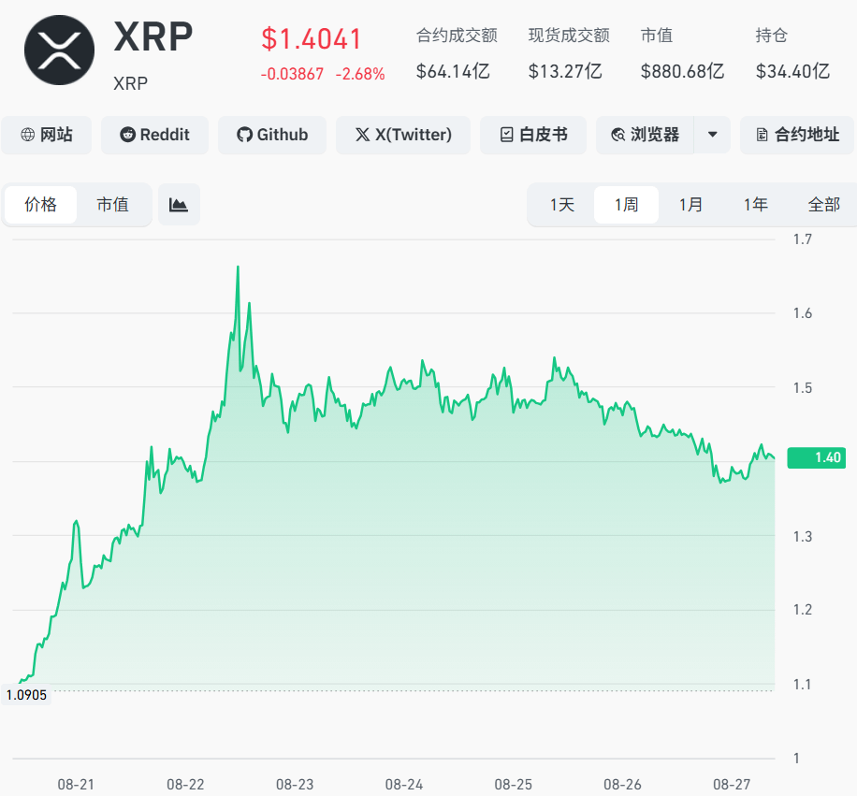Switch to the 价格 price tab
857x796 pixels.
click(x=40, y=205)
